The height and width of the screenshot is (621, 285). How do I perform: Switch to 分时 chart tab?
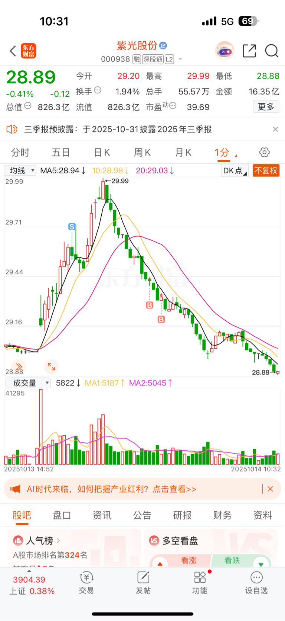20,152
